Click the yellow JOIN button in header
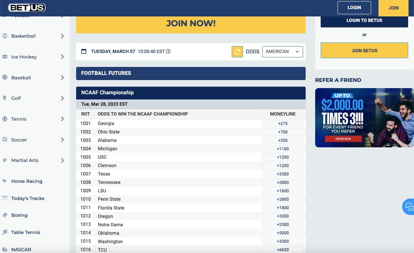This screenshot has width=414, height=253. 394,8
